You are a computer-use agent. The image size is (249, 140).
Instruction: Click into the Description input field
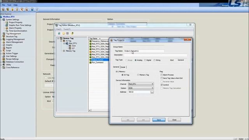click(156, 55)
